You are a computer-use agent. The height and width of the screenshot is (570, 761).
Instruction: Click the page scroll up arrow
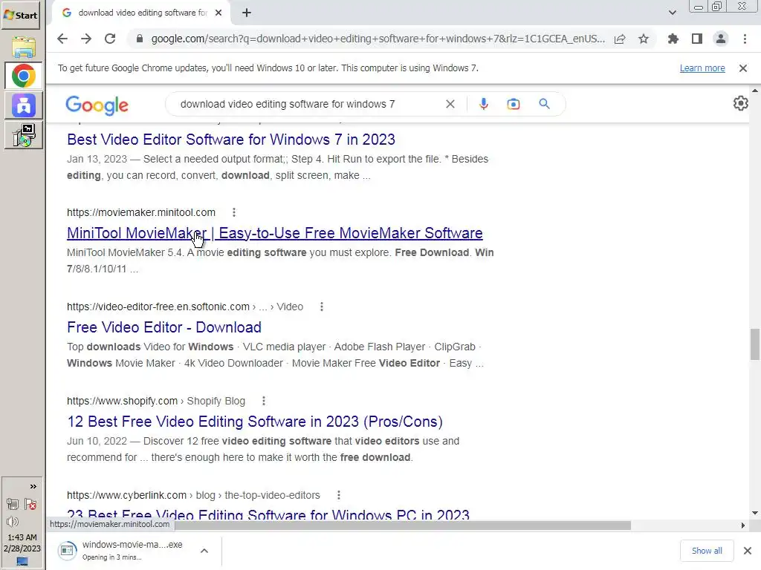[755, 91]
